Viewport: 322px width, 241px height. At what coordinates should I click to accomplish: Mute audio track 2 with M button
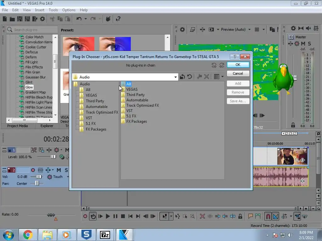[59, 170]
